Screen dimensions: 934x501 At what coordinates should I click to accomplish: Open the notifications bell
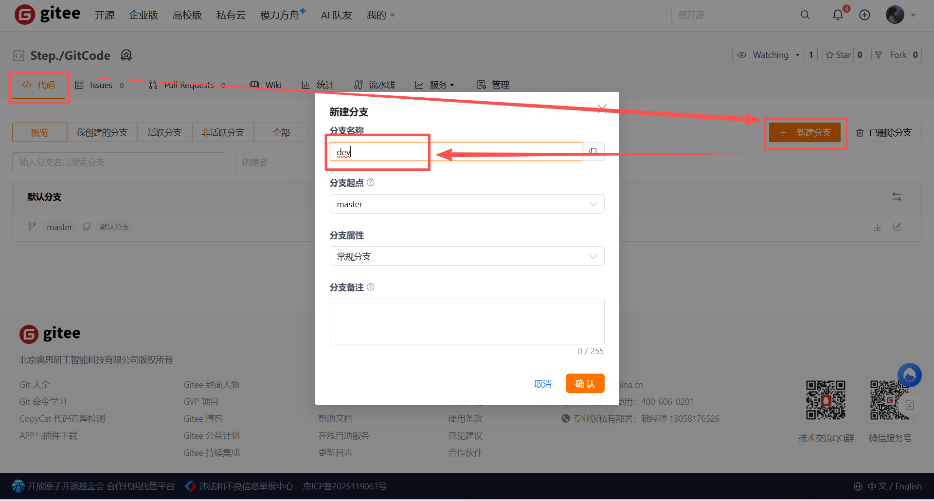838,15
